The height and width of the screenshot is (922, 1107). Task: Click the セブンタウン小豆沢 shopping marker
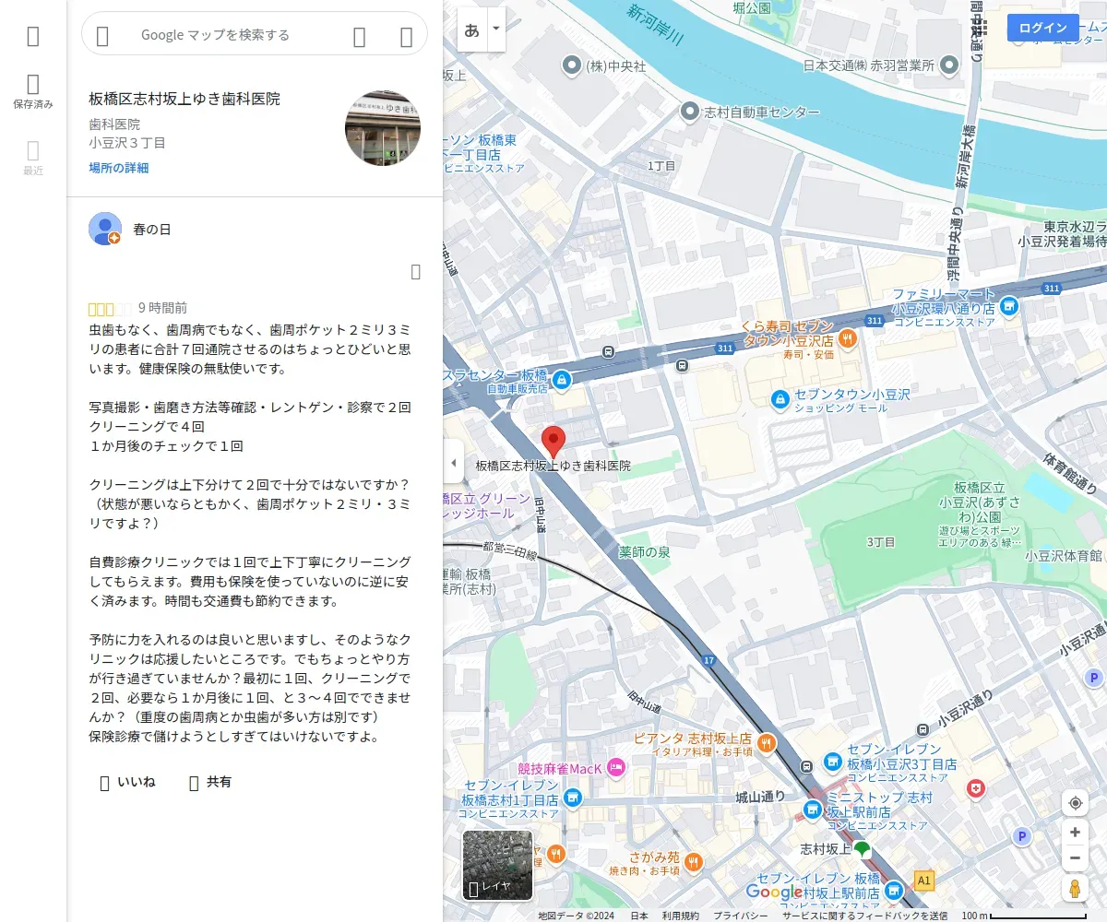pos(780,400)
